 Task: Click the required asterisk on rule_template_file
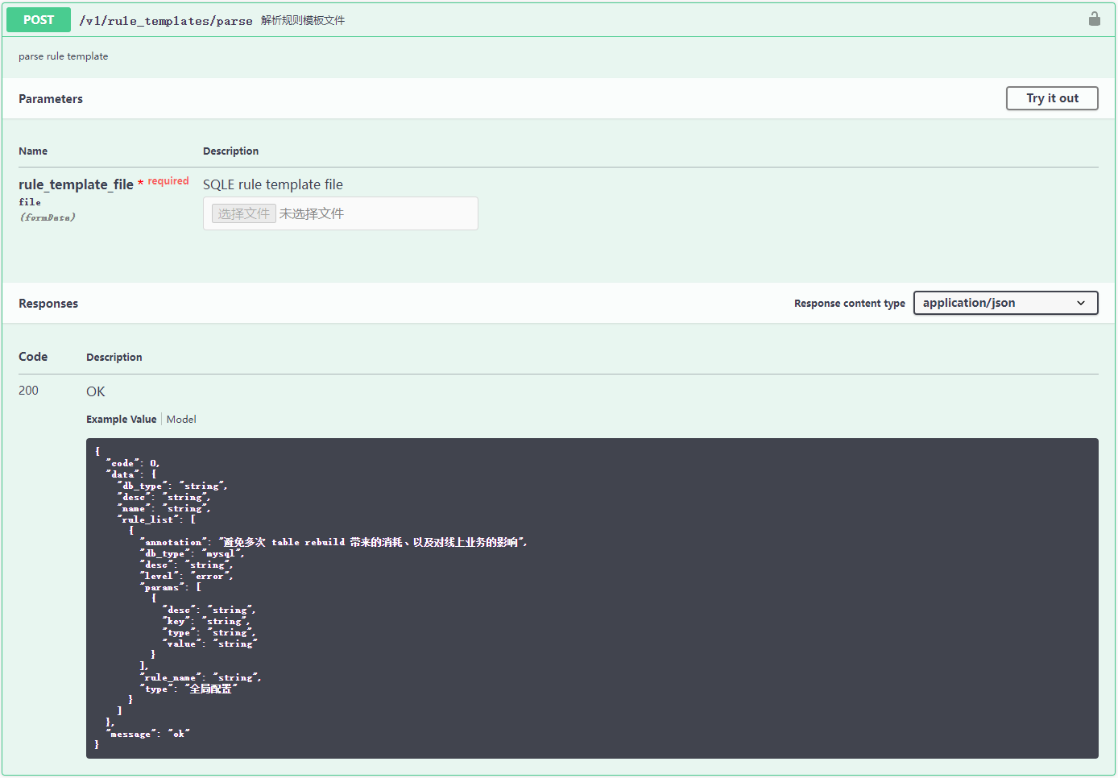click(141, 180)
